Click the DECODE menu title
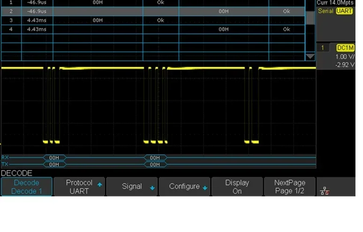 click(17, 173)
